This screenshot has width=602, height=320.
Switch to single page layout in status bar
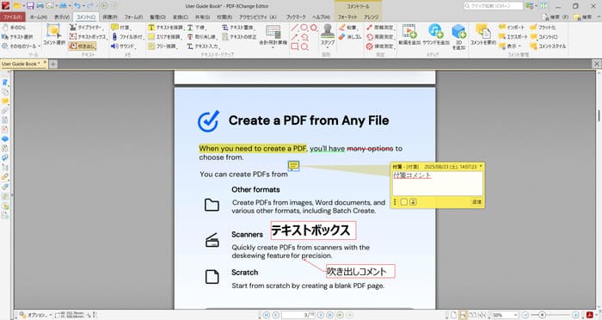(454, 315)
